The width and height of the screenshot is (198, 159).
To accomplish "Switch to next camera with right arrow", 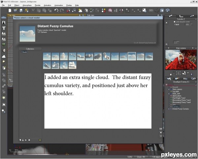I will click(193, 48).
